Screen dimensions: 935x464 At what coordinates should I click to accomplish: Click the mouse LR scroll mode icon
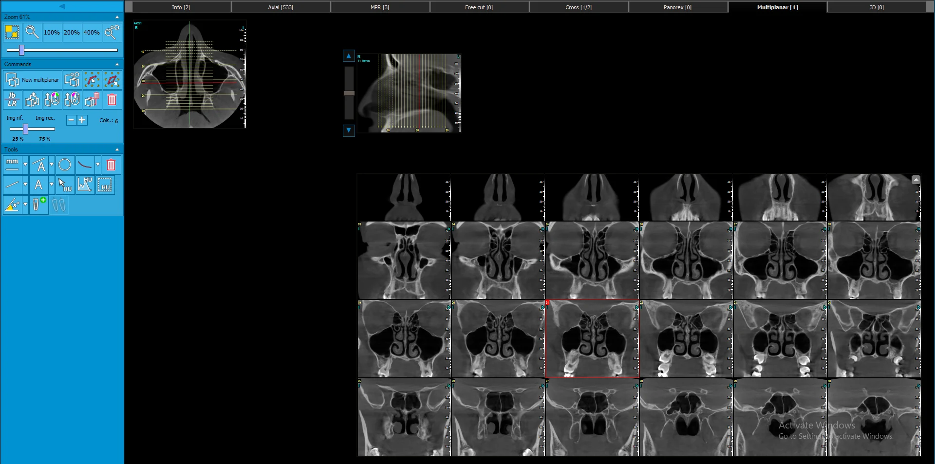[x=52, y=100]
